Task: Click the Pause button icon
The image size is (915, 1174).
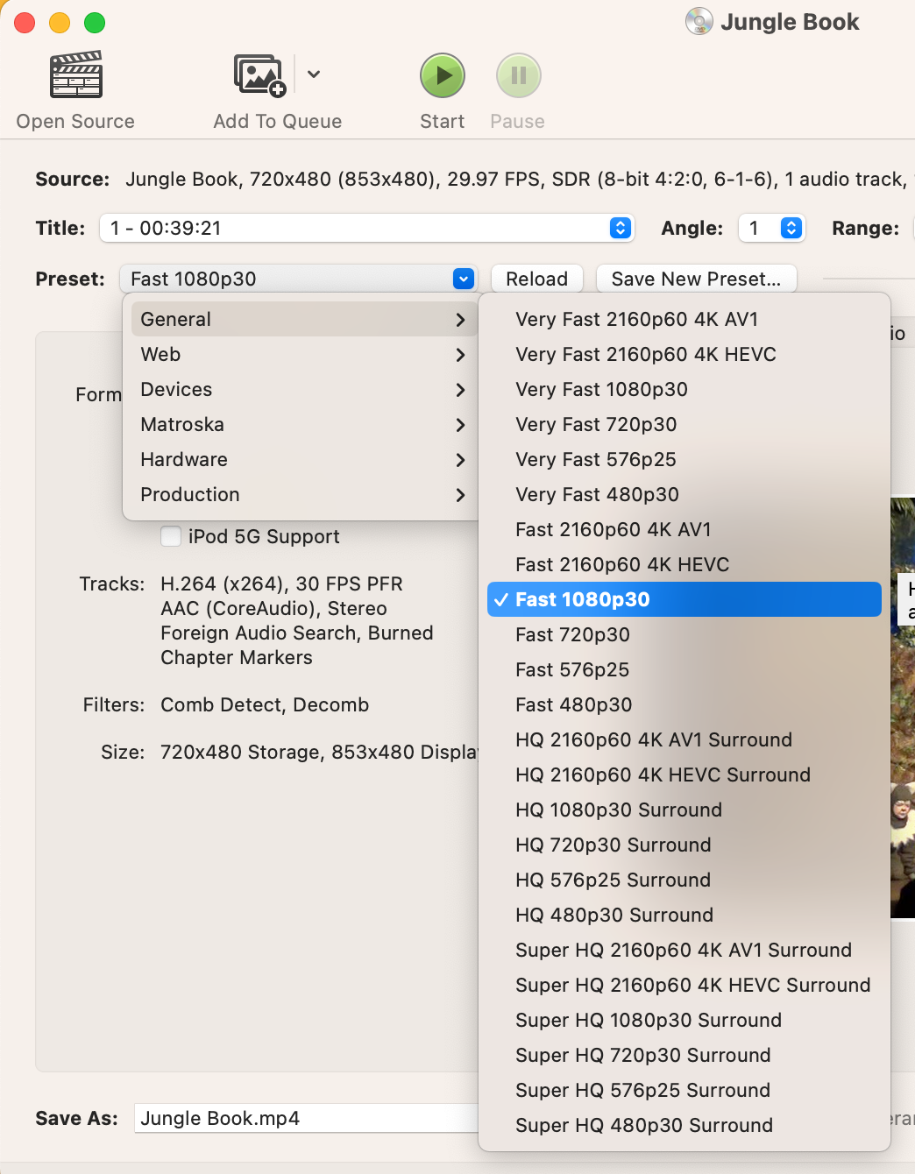Action: click(519, 76)
